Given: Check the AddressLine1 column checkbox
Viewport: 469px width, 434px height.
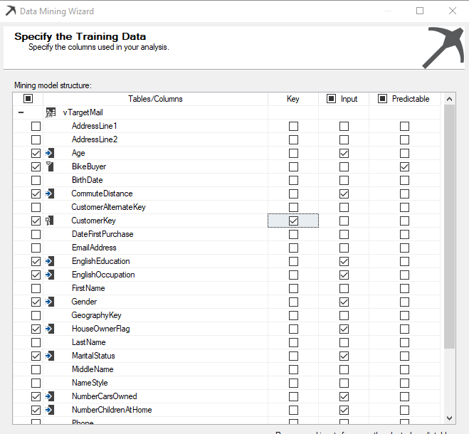Looking at the screenshot, I should coord(36,126).
